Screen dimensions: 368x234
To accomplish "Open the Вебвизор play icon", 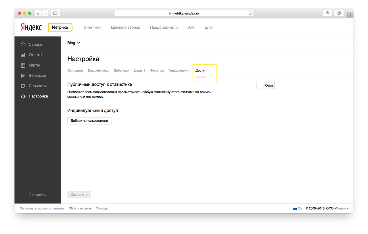I will [x=23, y=76].
